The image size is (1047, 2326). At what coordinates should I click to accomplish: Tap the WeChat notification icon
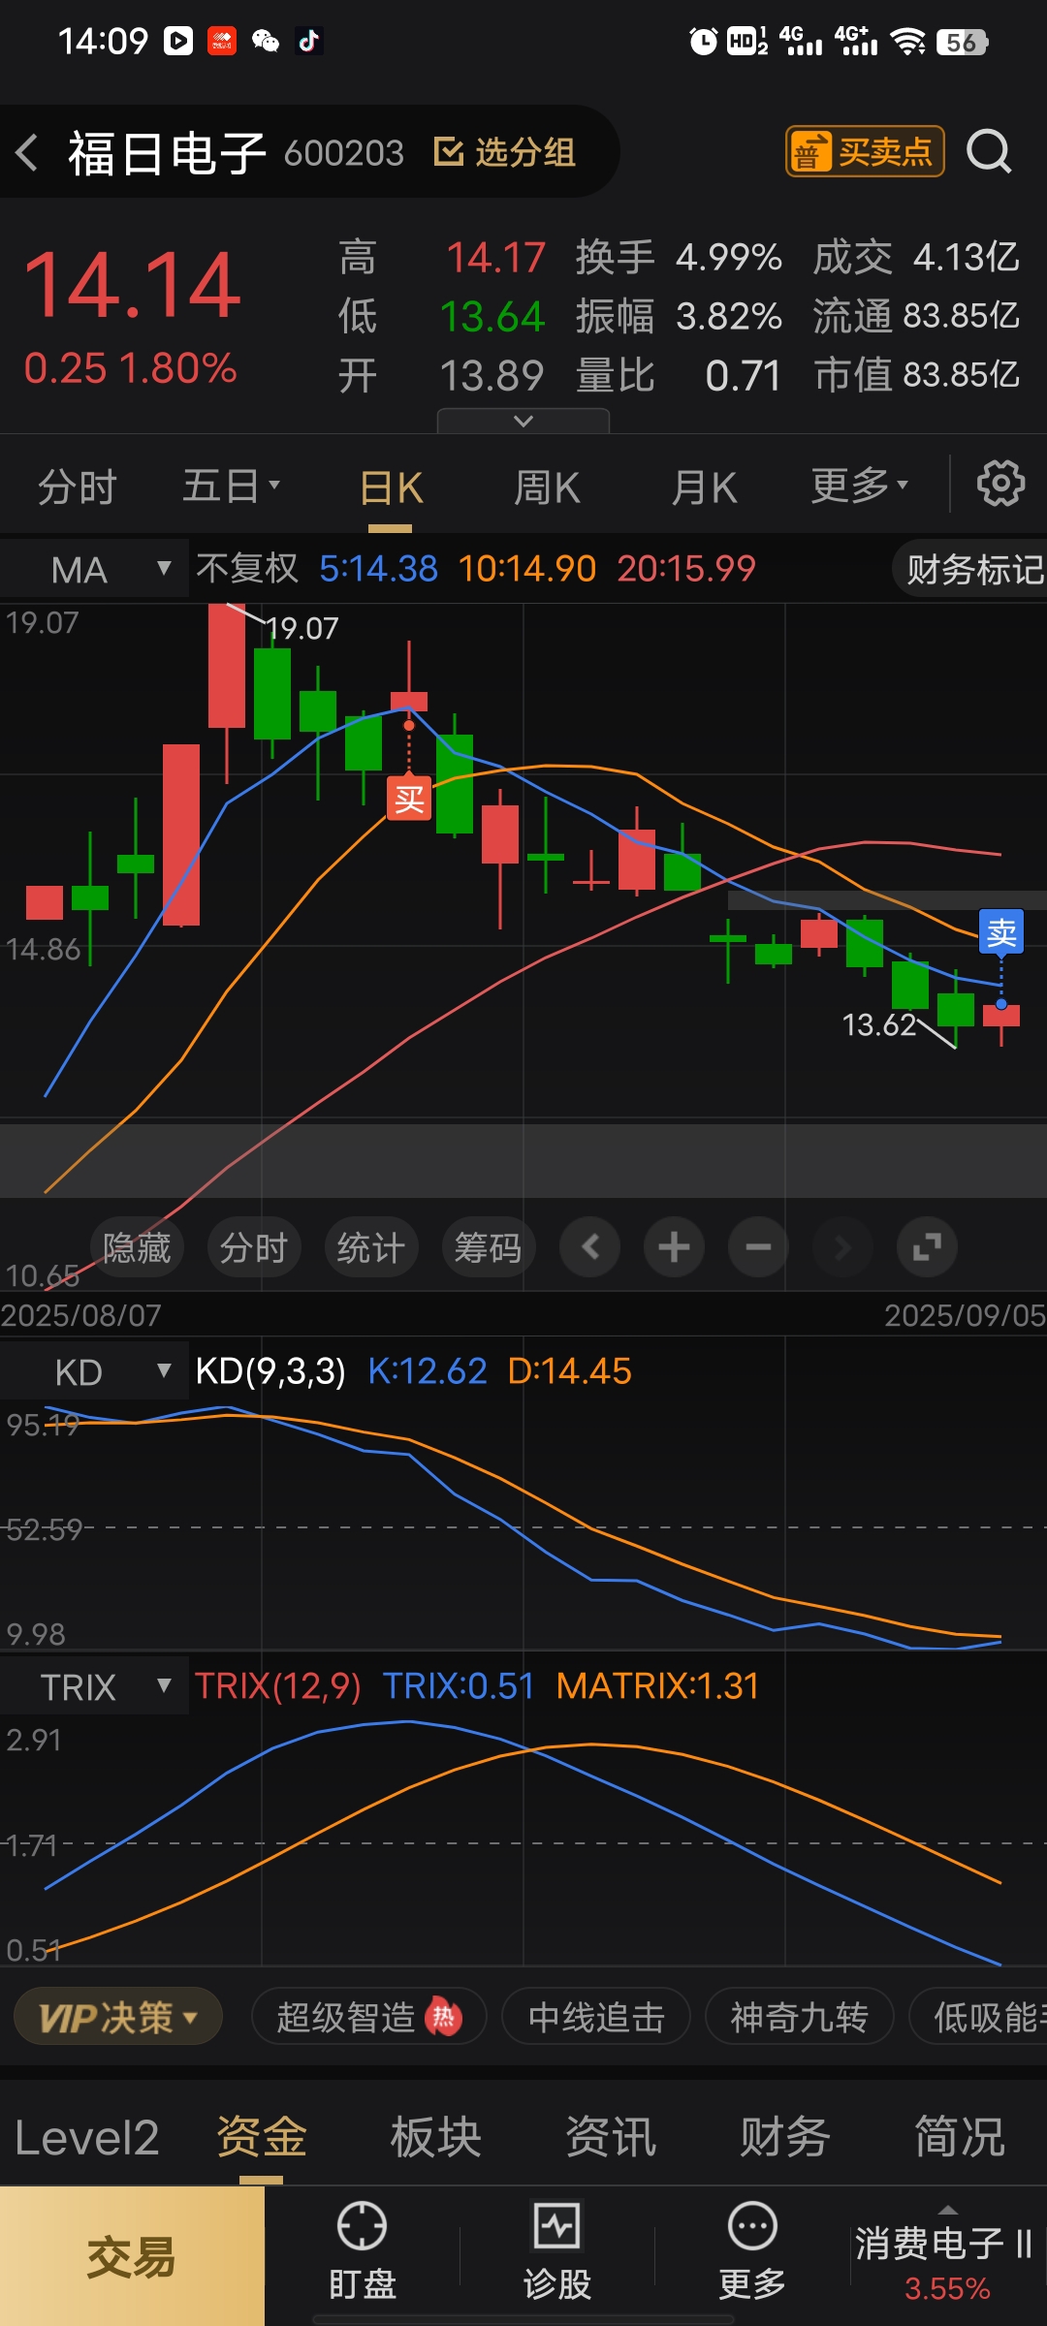266,41
